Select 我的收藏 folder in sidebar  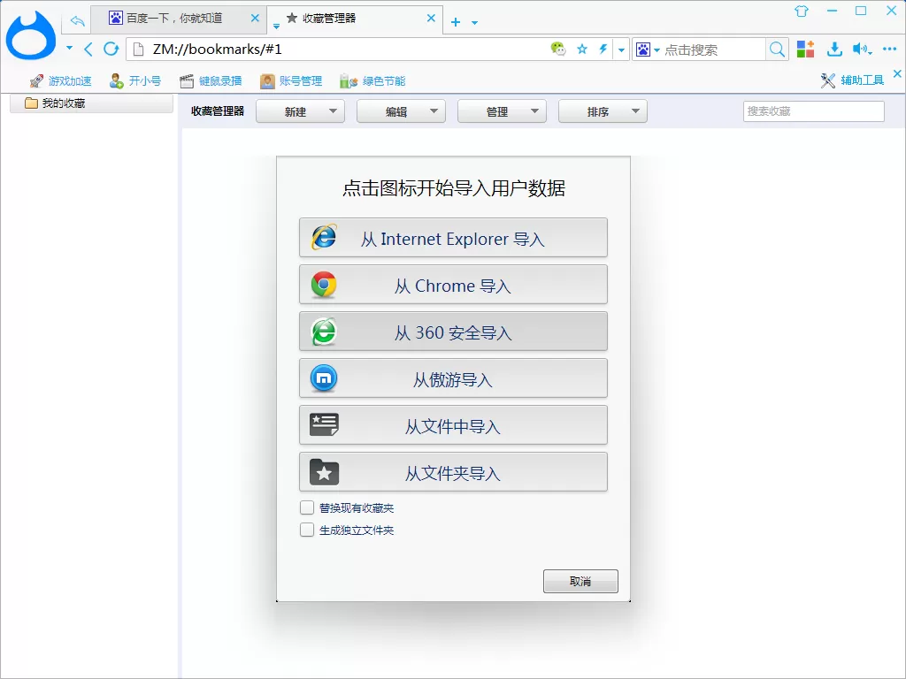click(x=91, y=103)
